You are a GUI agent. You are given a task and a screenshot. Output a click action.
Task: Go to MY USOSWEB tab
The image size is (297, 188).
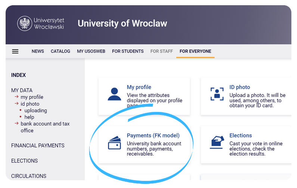click(x=91, y=51)
